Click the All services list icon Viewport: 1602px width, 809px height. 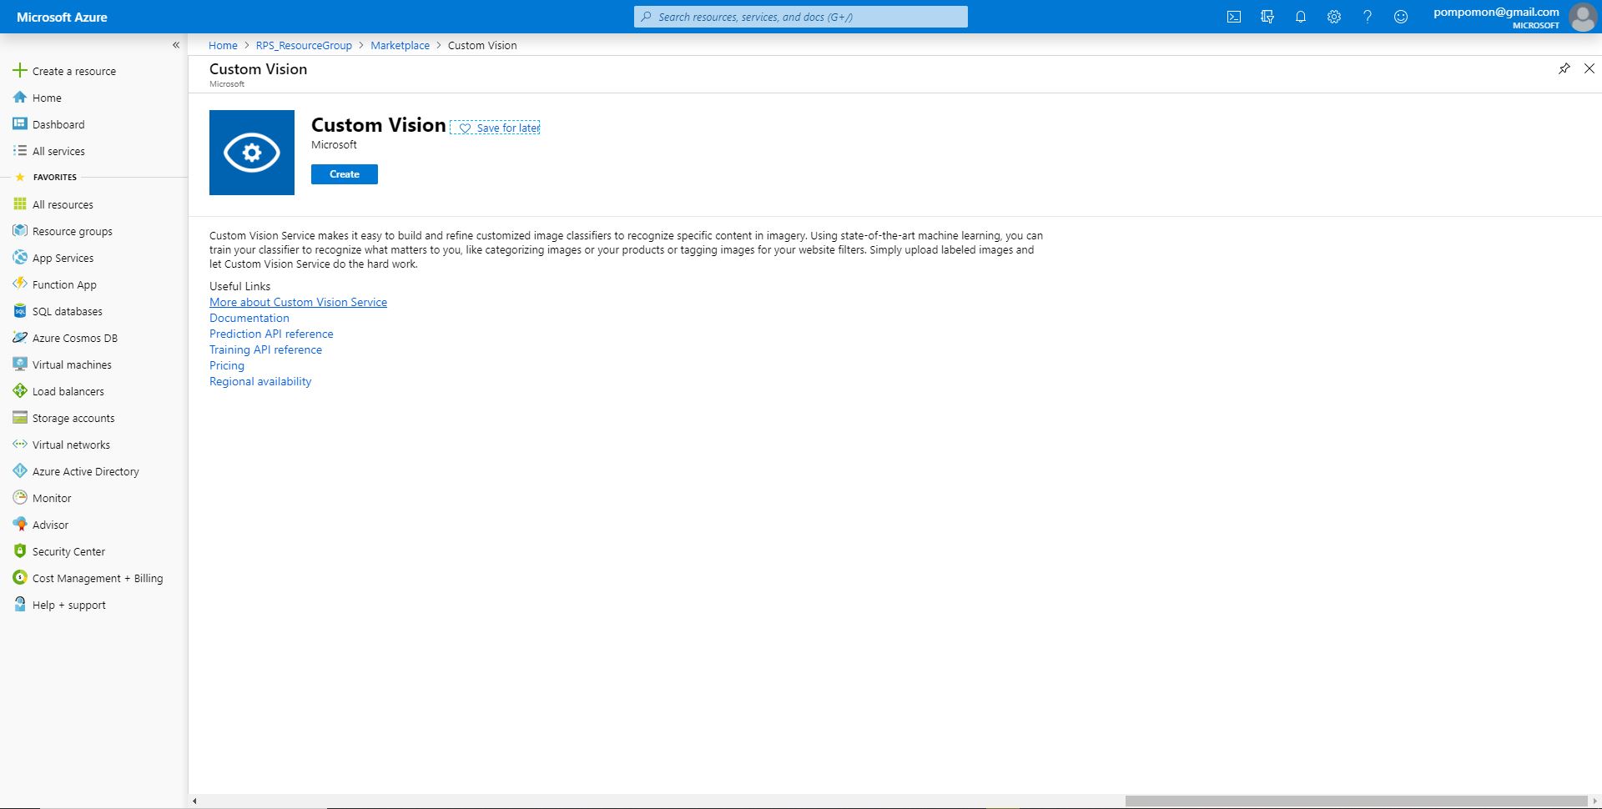[x=20, y=151]
